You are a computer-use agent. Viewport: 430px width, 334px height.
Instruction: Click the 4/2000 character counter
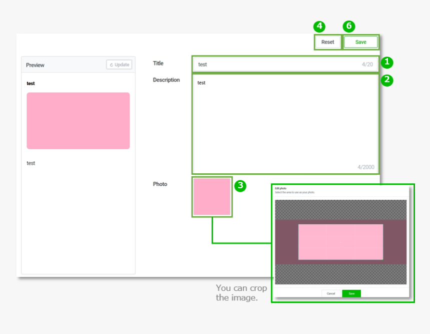pyautogui.click(x=366, y=167)
